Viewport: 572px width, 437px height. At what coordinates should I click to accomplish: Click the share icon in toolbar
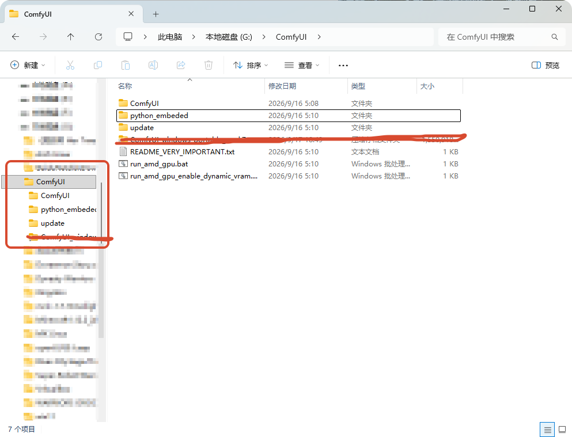coord(181,65)
